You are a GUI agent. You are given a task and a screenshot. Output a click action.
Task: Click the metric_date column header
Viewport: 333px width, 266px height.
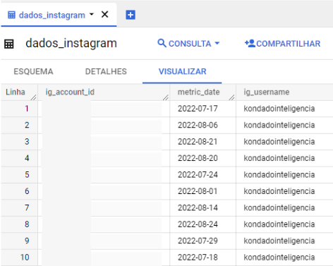[x=198, y=92]
